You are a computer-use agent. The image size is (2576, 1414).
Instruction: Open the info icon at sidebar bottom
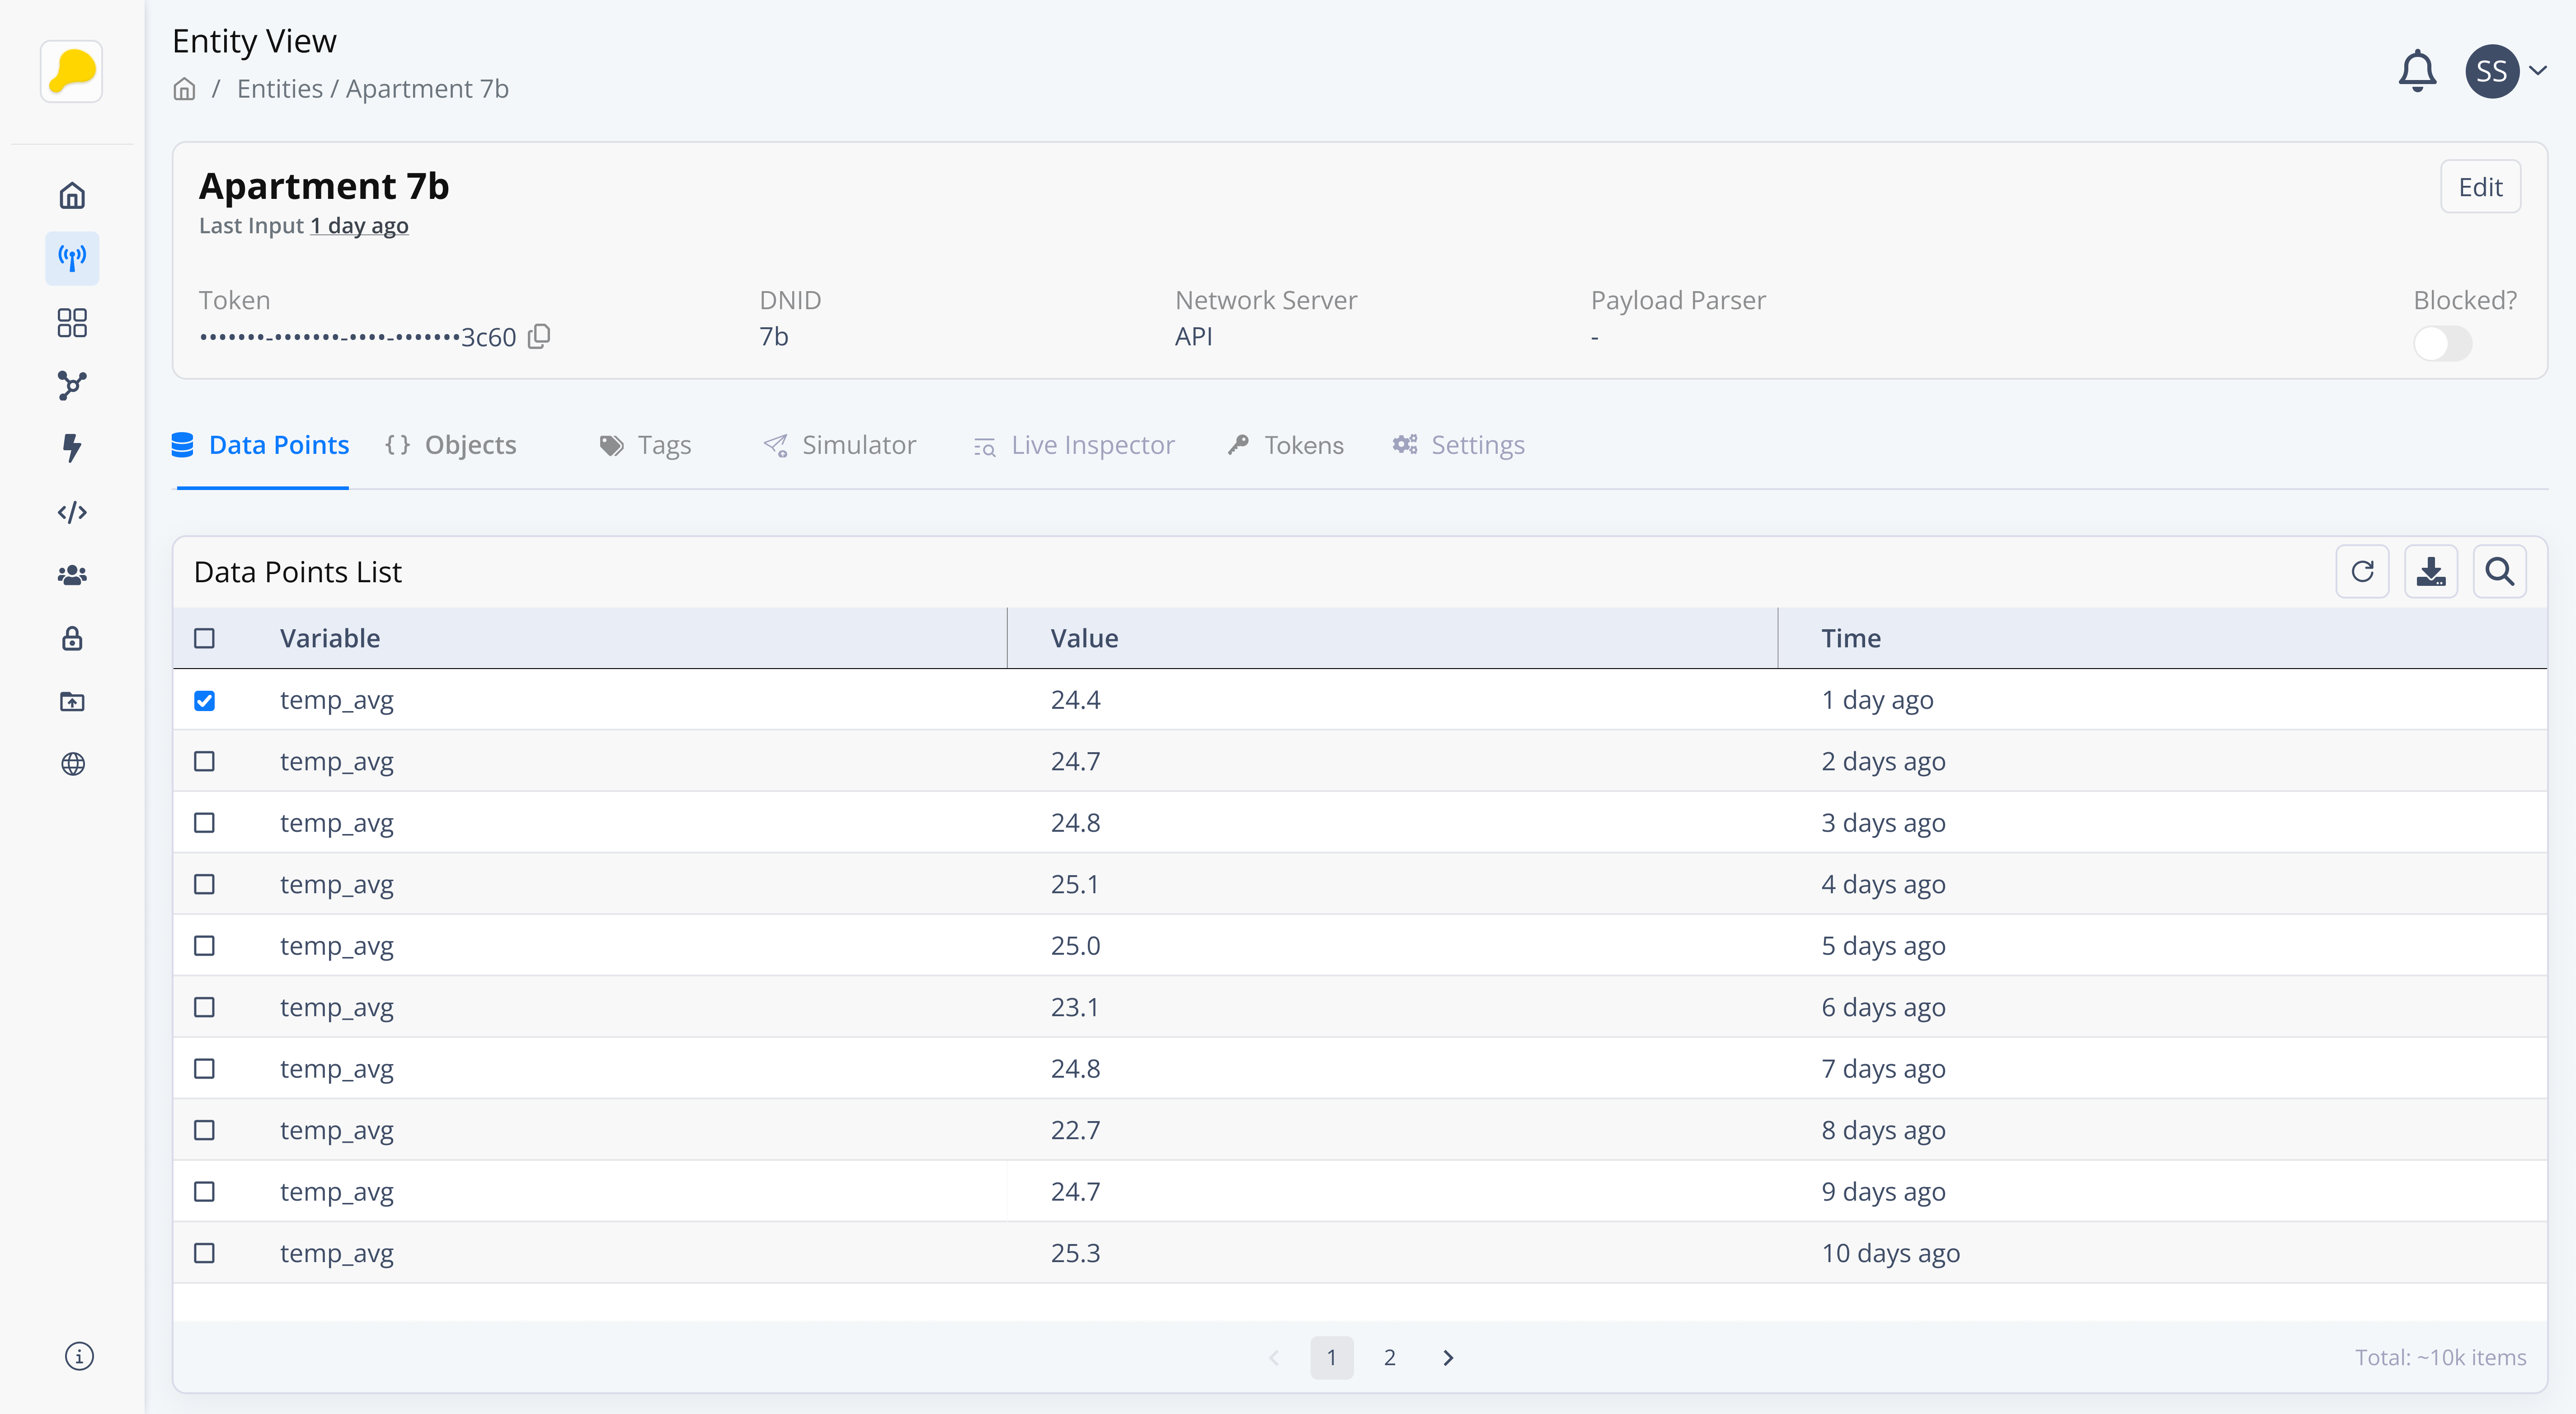79,1356
